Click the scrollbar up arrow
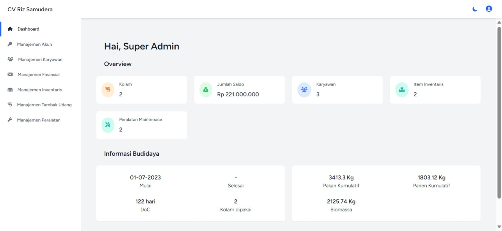The image size is (502, 231). pyautogui.click(x=499, y=22)
